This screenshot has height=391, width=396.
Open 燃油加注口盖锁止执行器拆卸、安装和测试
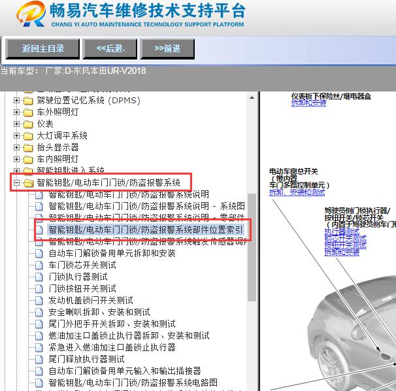pyautogui.click(x=129, y=335)
